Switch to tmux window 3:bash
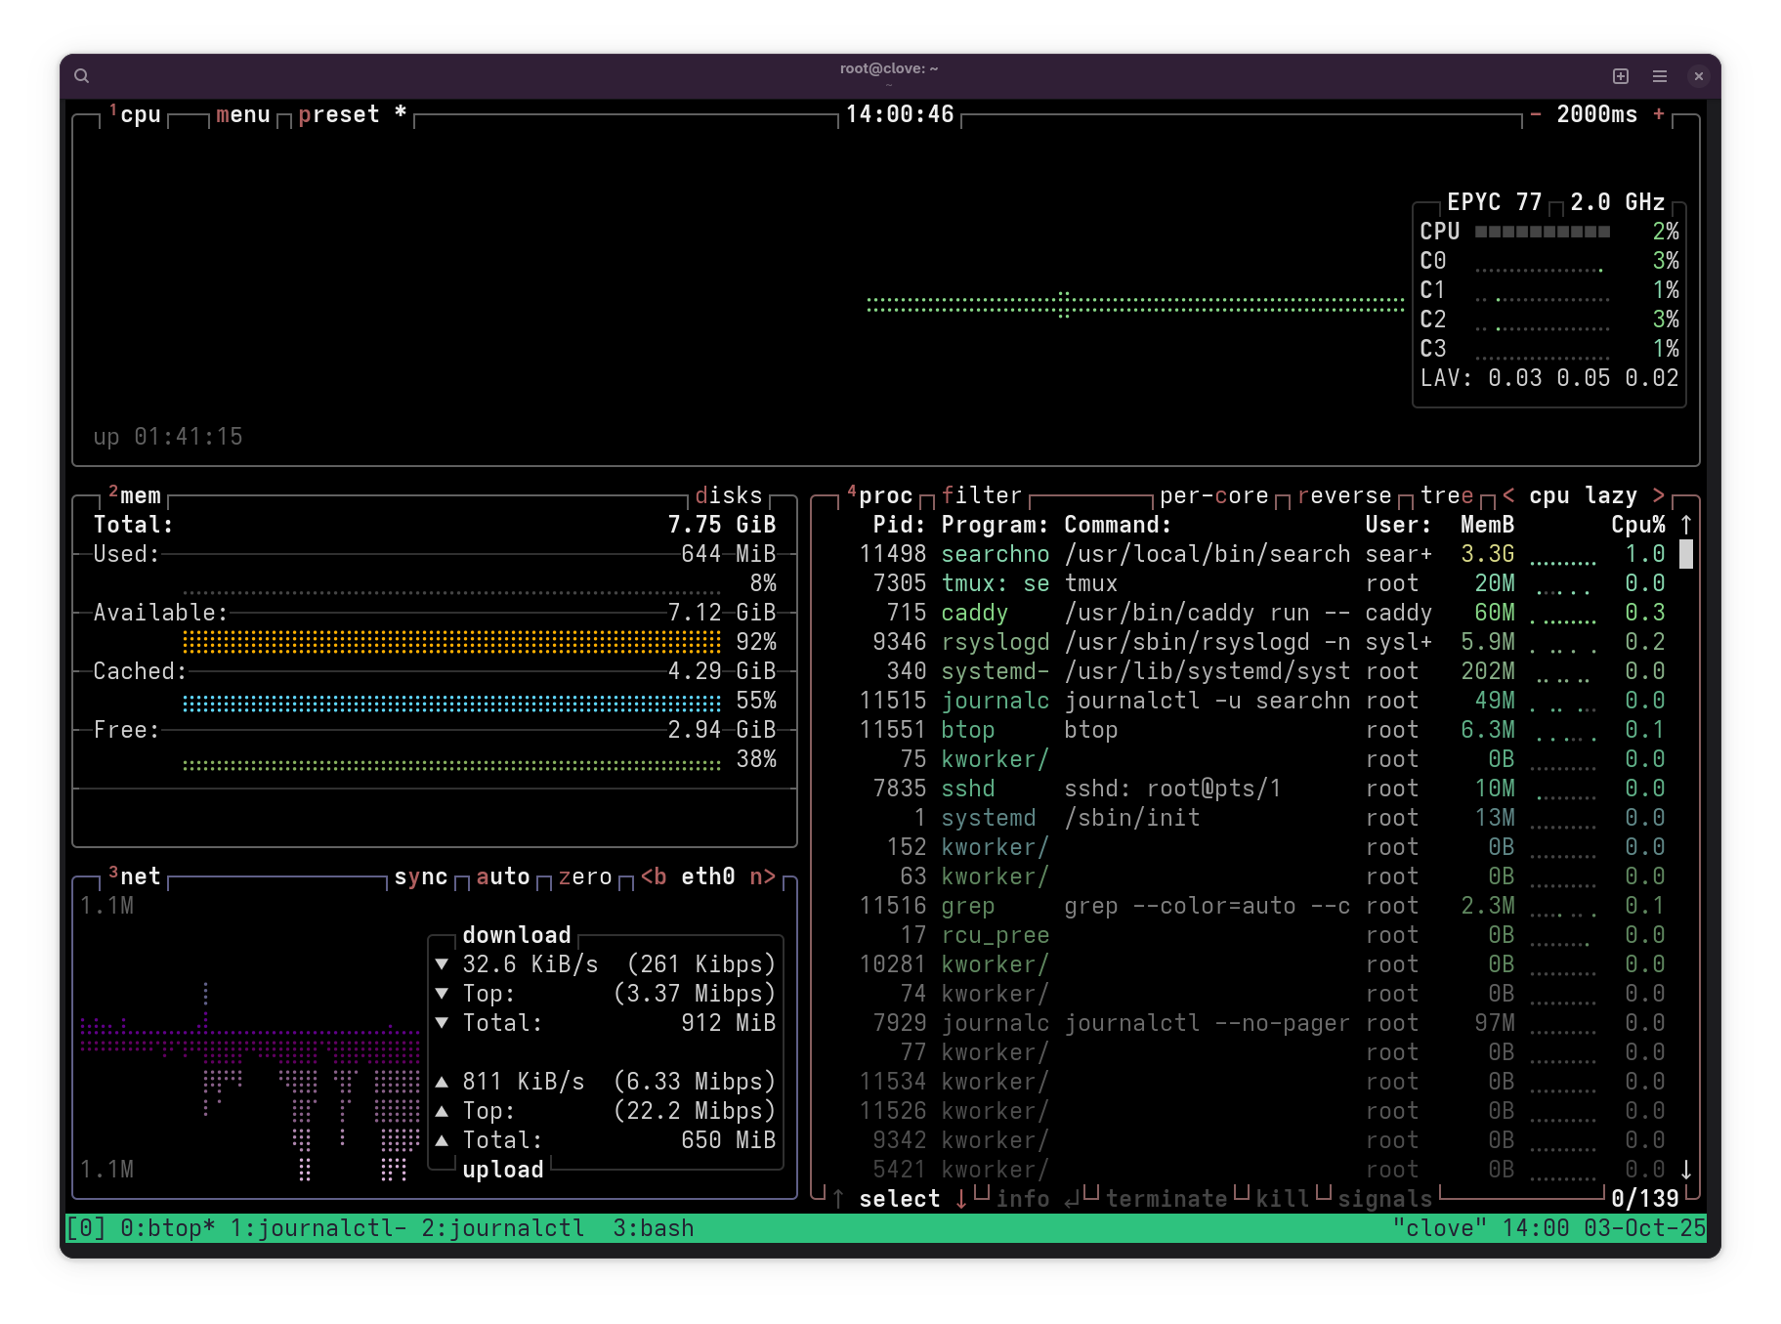Image resolution: width=1781 pixels, height=1324 pixels. click(x=653, y=1228)
